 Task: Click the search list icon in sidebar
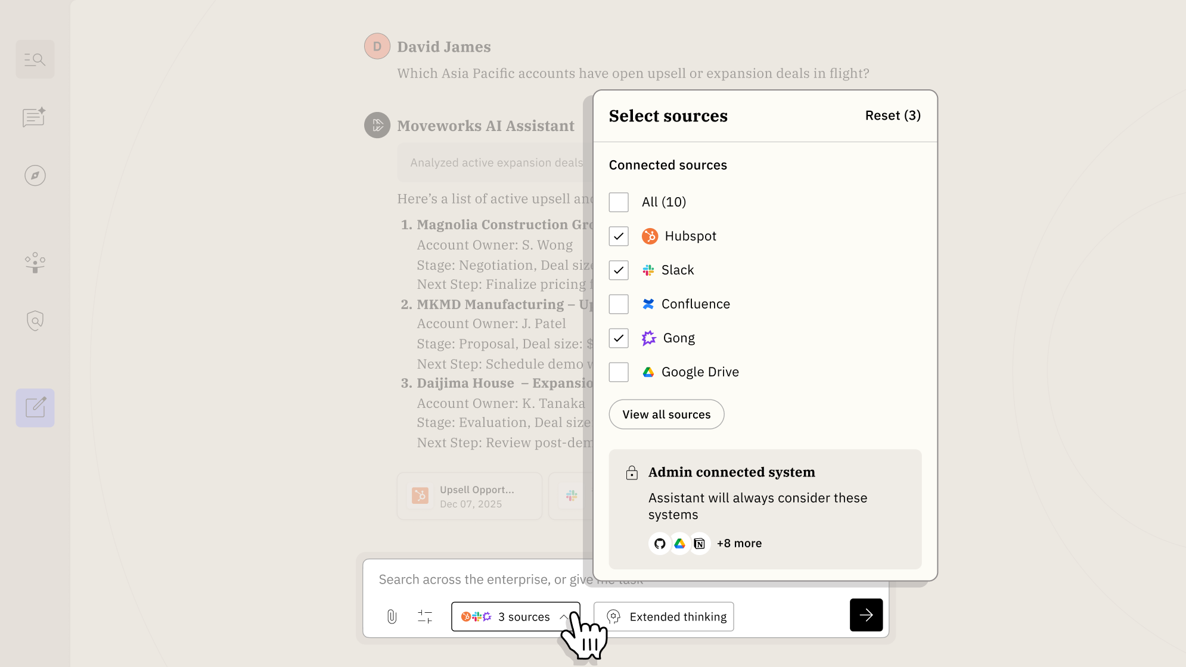click(x=35, y=60)
